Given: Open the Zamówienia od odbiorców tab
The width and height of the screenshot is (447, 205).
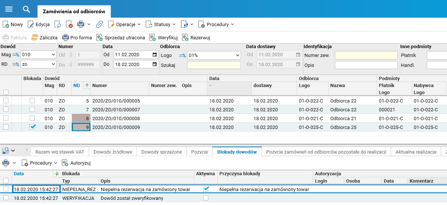Looking at the screenshot, I should pos(74,11).
